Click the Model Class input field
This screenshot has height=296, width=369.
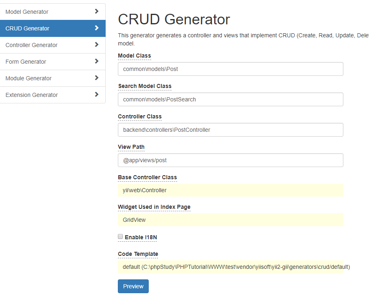click(230, 69)
